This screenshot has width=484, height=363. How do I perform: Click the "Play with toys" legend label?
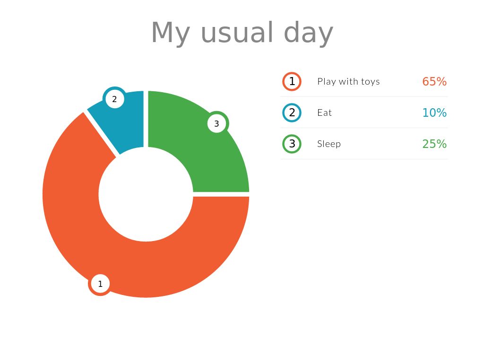tap(348, 81)
